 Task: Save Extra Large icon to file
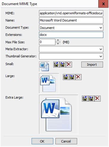point(91,99)
